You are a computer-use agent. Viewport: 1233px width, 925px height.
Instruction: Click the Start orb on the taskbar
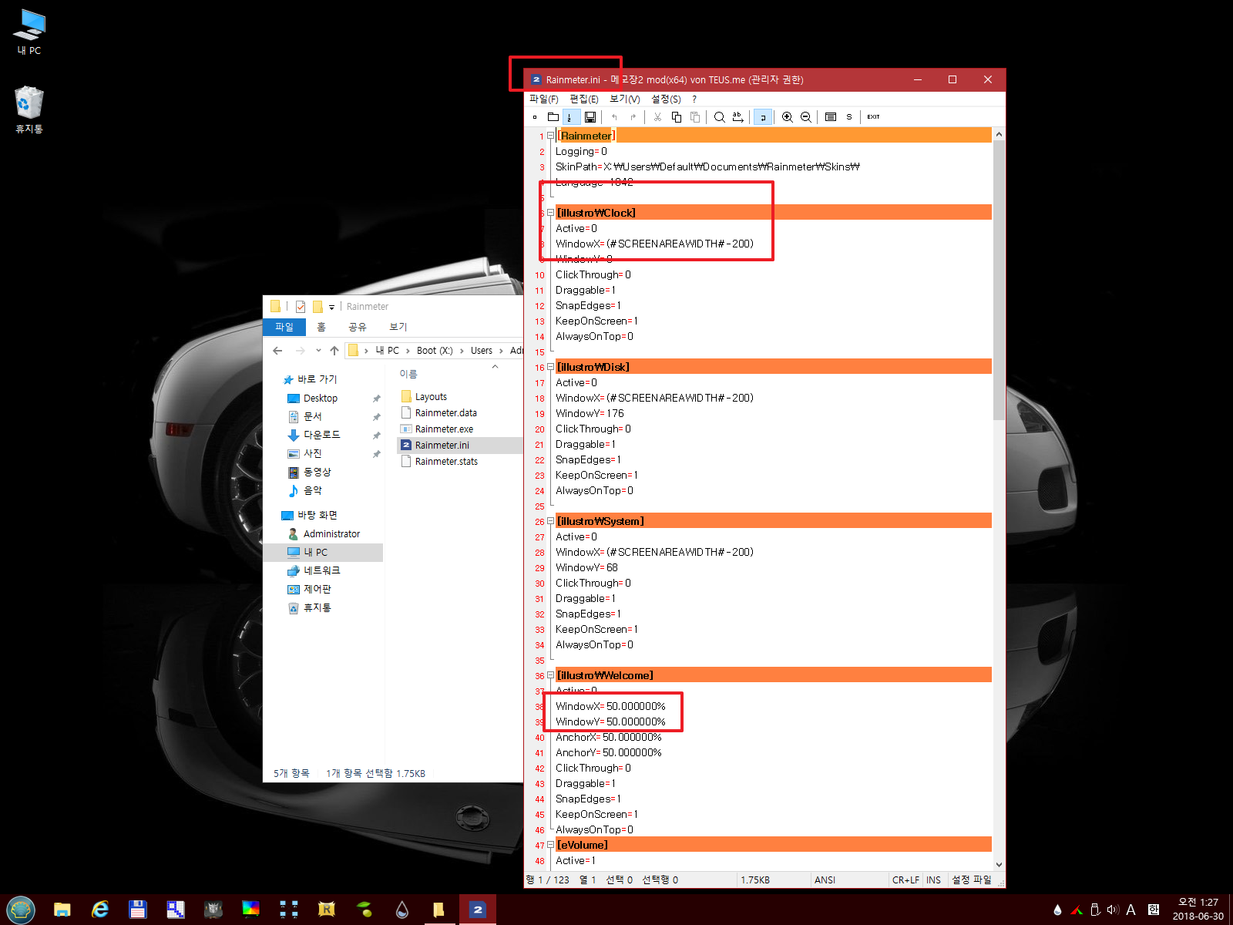click(x=21, y=910)
